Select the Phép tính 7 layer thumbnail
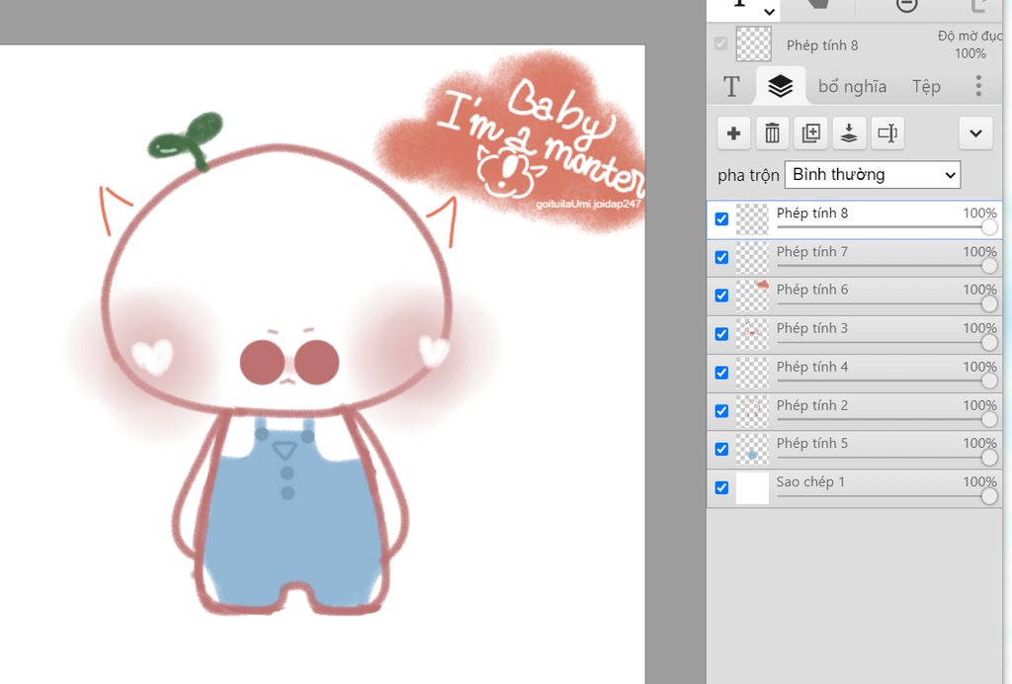Viewport: 1012px width, 684px height. [x=752, y=257]
